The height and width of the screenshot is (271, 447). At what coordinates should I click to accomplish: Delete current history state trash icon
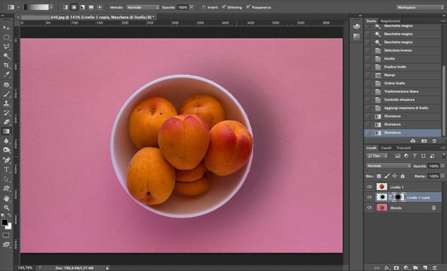coord(434,141)
